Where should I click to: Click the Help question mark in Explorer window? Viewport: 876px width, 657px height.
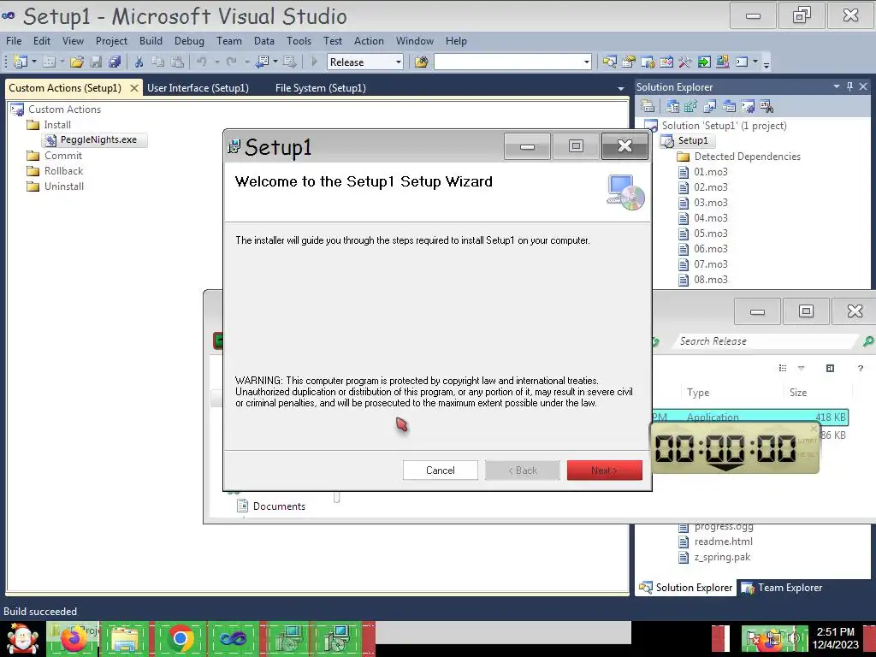pos(861,368)
